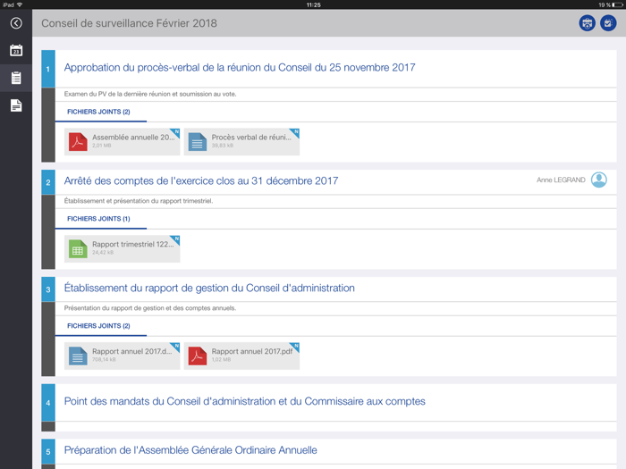
Task: Click the number 5 agenda marker
Action: (48, 451)
